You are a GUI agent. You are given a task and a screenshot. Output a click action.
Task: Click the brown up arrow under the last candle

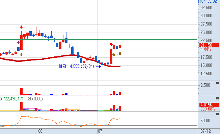click(x=120, y=53)
